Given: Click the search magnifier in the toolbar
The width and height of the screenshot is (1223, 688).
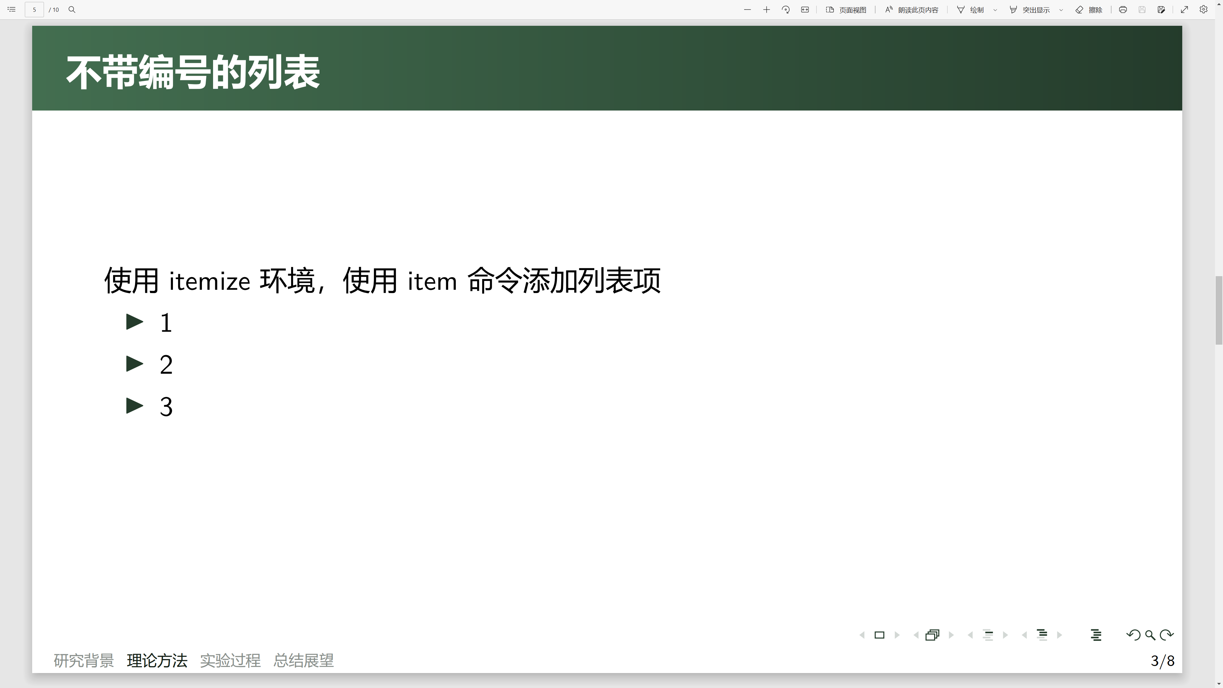Looking at the screenshot, I should (x=72, y=10).
